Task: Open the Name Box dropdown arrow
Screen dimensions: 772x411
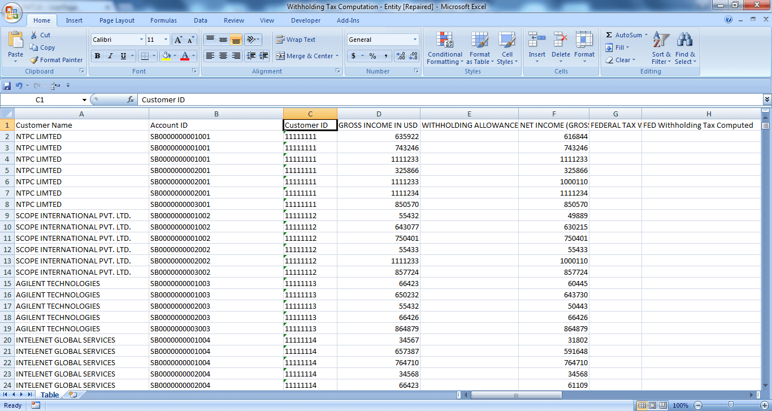Action: [84, 100]
